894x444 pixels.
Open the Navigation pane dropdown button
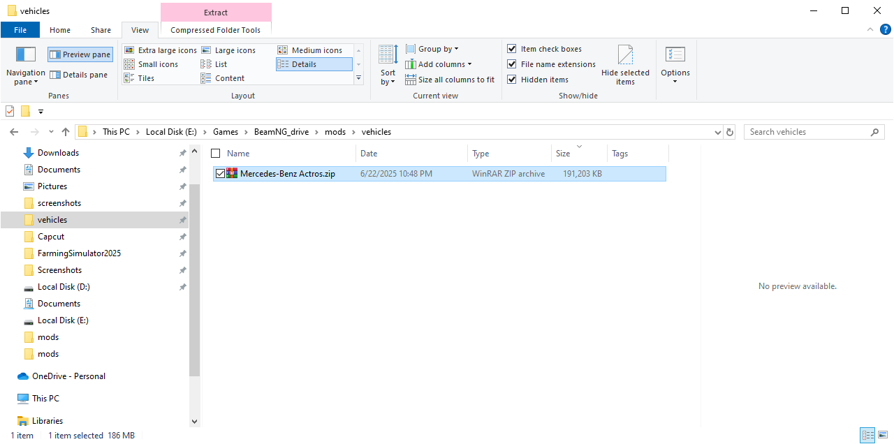click(25, 66)
